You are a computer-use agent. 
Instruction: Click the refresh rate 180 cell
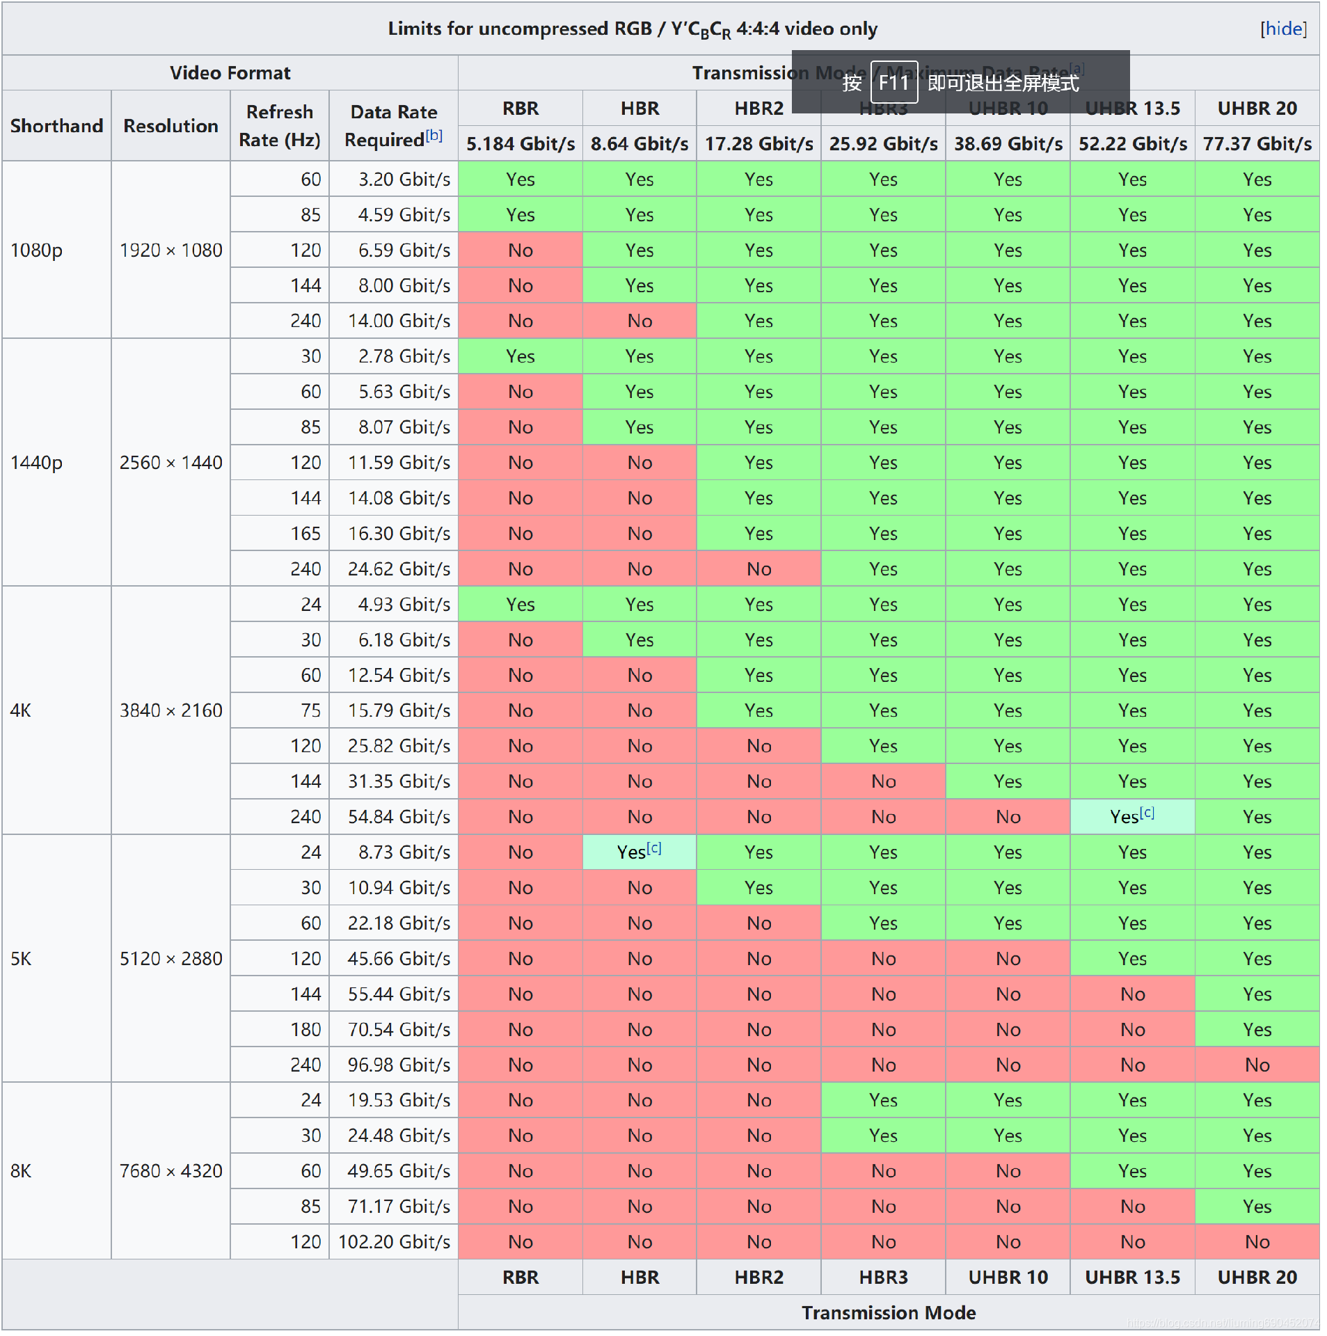280,1029
